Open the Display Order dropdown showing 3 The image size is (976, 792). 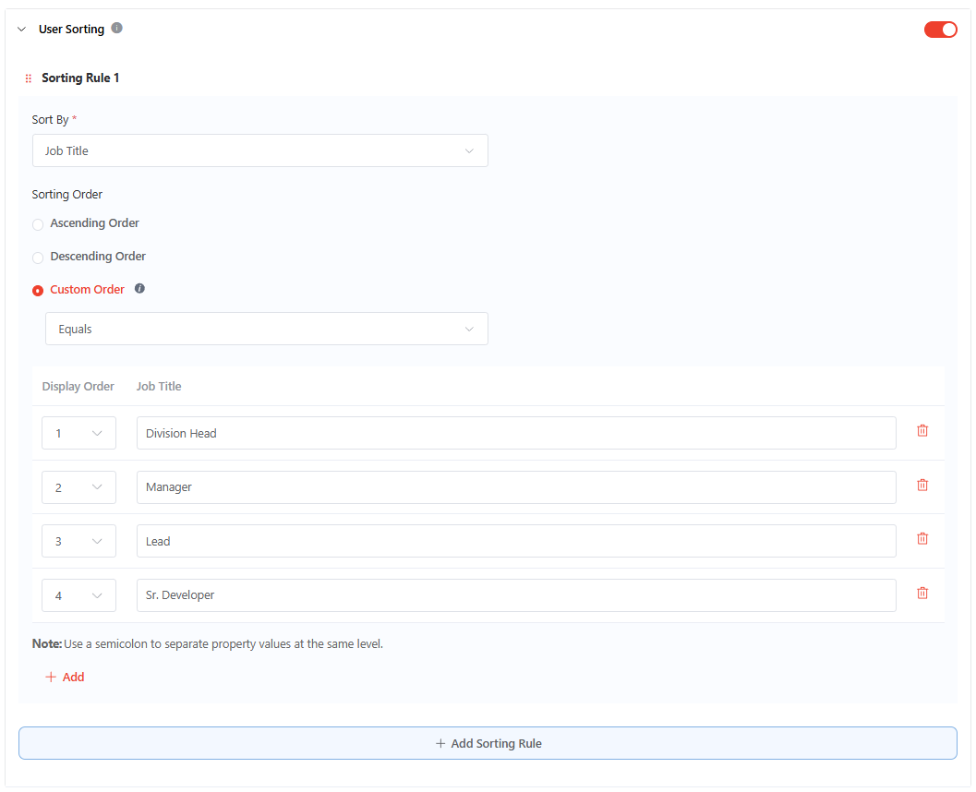point(78,540)
